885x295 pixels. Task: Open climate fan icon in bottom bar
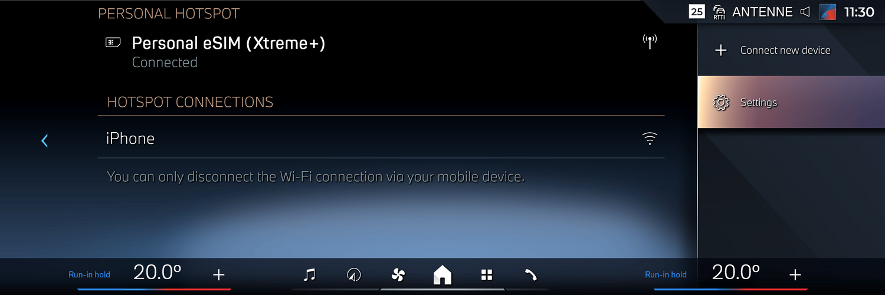tap(398, 274)
